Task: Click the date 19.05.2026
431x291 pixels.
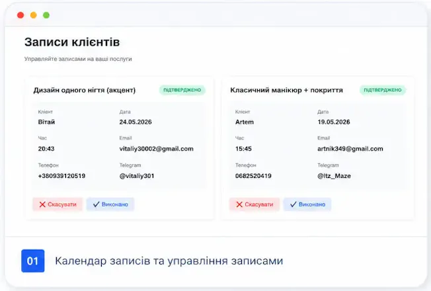Action: (x=334, y=122)
